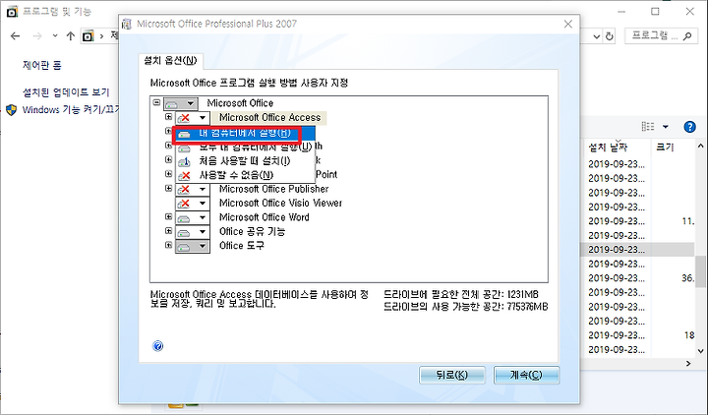Collapse the Microsoft Office root node
Image resolution: width=708 pixels, height=415 pixels.
[x=156, y=102]
